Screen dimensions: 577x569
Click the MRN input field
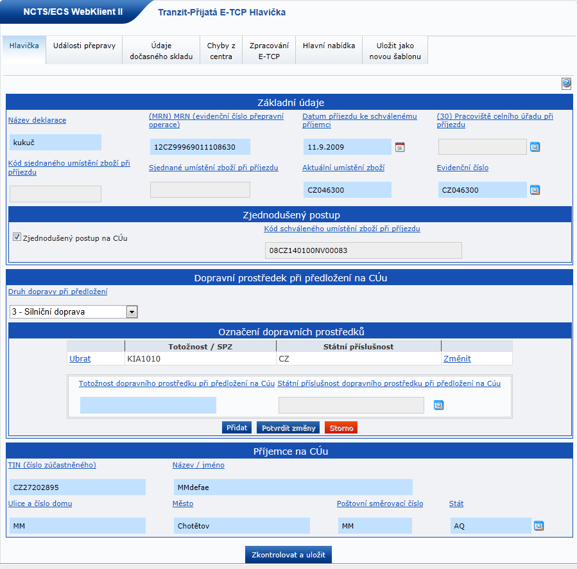click(200, 147)
